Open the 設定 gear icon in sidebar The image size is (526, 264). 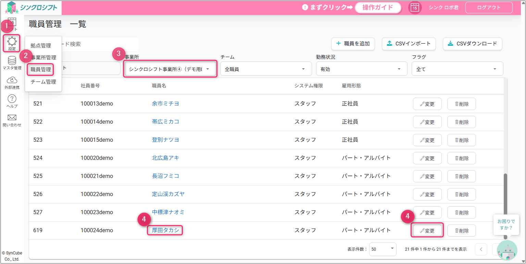[x=12, y=43]
